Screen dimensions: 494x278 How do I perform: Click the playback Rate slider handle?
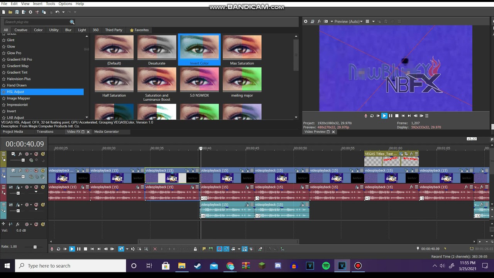pos(35,247)
